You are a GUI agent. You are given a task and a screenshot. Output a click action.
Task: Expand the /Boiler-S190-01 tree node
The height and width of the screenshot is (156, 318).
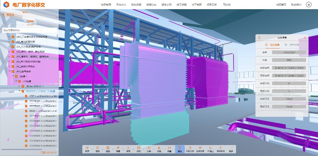click(x=19, y=86)
